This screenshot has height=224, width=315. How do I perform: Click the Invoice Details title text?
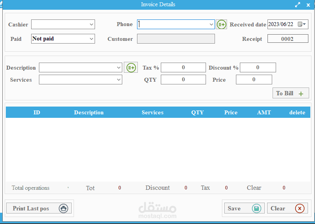click(x=158, y=4)
